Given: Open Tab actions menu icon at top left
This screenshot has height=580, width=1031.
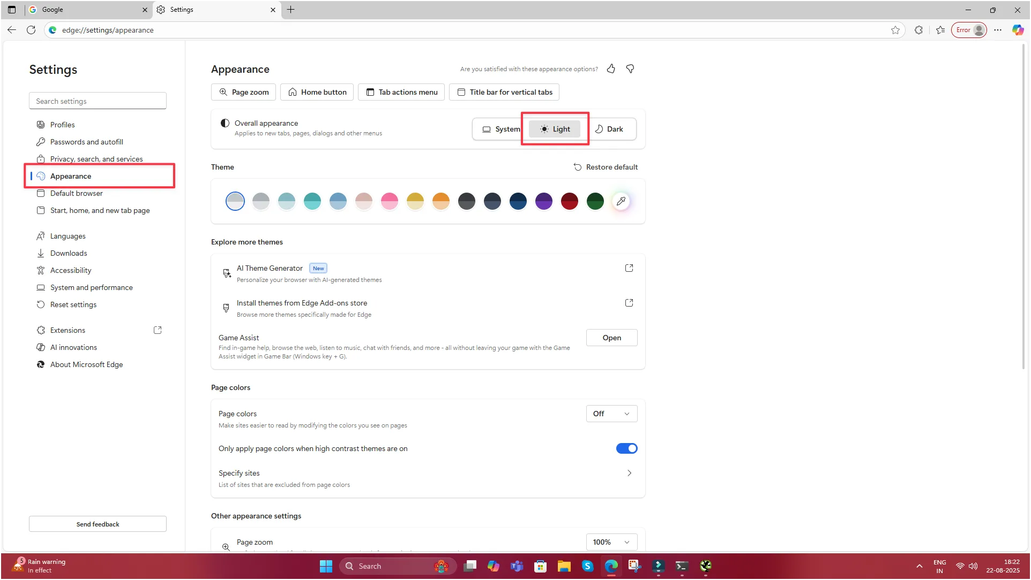Looking at the screenshot, I should [x=12, y=10].
